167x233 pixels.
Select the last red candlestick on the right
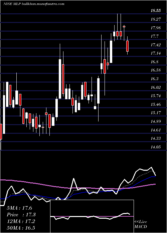(127, 46)
